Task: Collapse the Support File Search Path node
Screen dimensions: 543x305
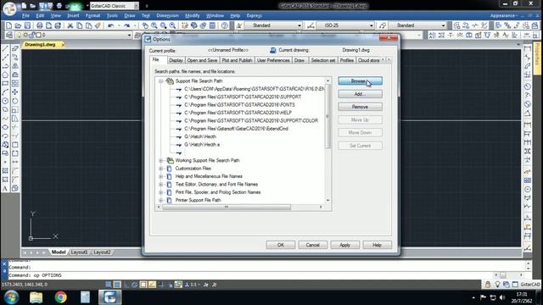Action: (x=160, y=81)
